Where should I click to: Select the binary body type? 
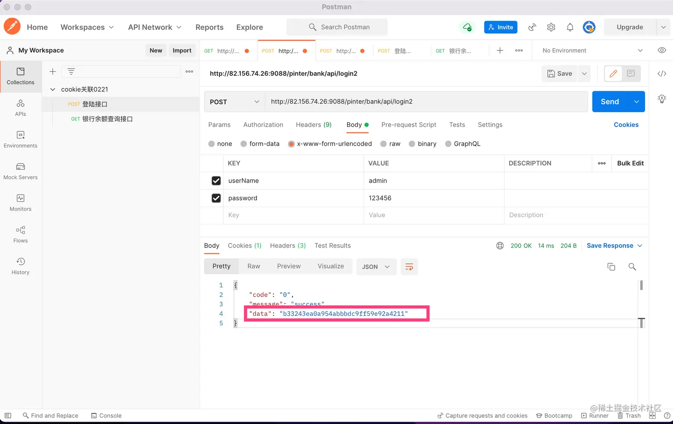tap(412, 144)
